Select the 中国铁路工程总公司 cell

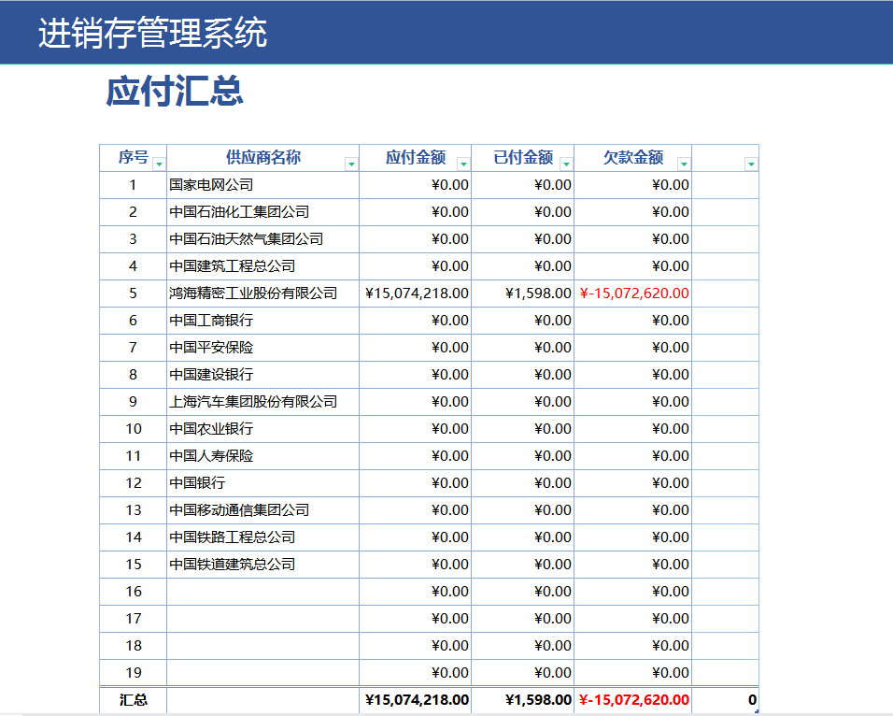pyautogui.click(x=263, y=537)
